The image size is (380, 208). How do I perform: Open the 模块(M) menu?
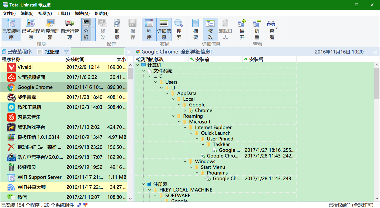pyautogui.click(x=82, y=14)
